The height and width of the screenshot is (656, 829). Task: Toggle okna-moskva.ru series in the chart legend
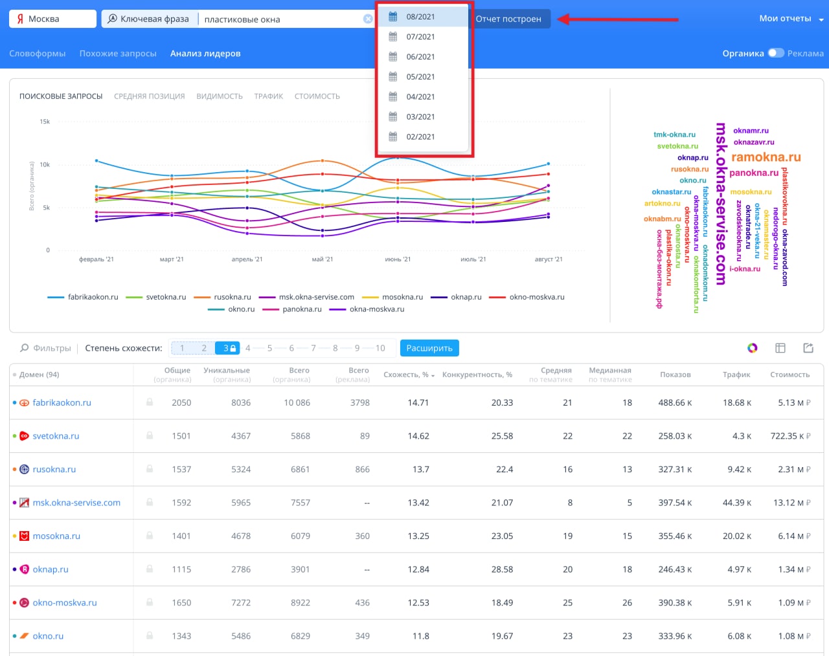pos(367,309)
